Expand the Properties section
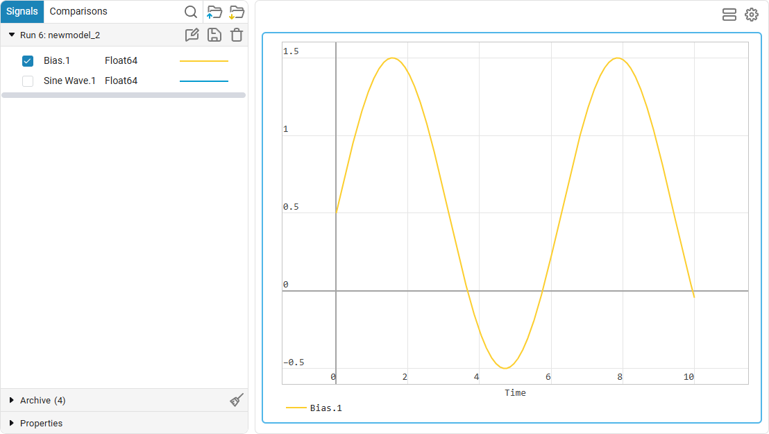Viewport: 769px width, 434px height. (x=12, y=423)
